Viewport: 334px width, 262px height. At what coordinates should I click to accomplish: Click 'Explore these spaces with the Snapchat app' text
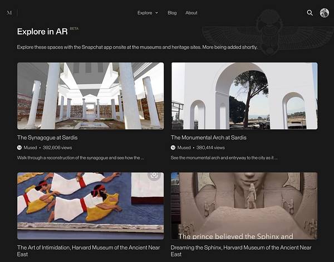[137, 47]
